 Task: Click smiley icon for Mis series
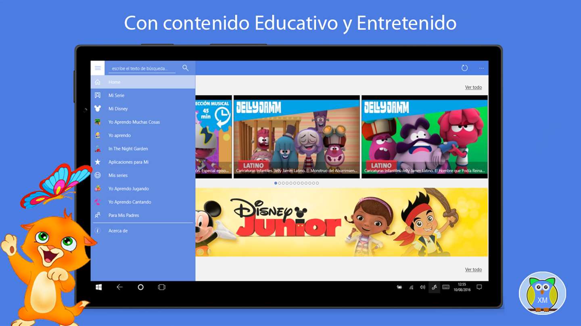click(98, 175)
